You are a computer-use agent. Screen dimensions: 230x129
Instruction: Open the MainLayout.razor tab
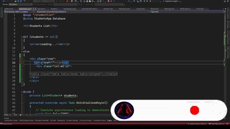point(124,9)
